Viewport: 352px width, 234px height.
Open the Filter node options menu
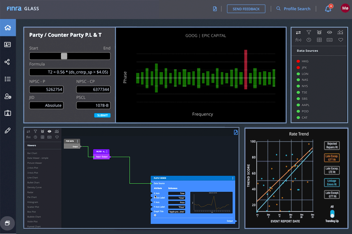107,152
